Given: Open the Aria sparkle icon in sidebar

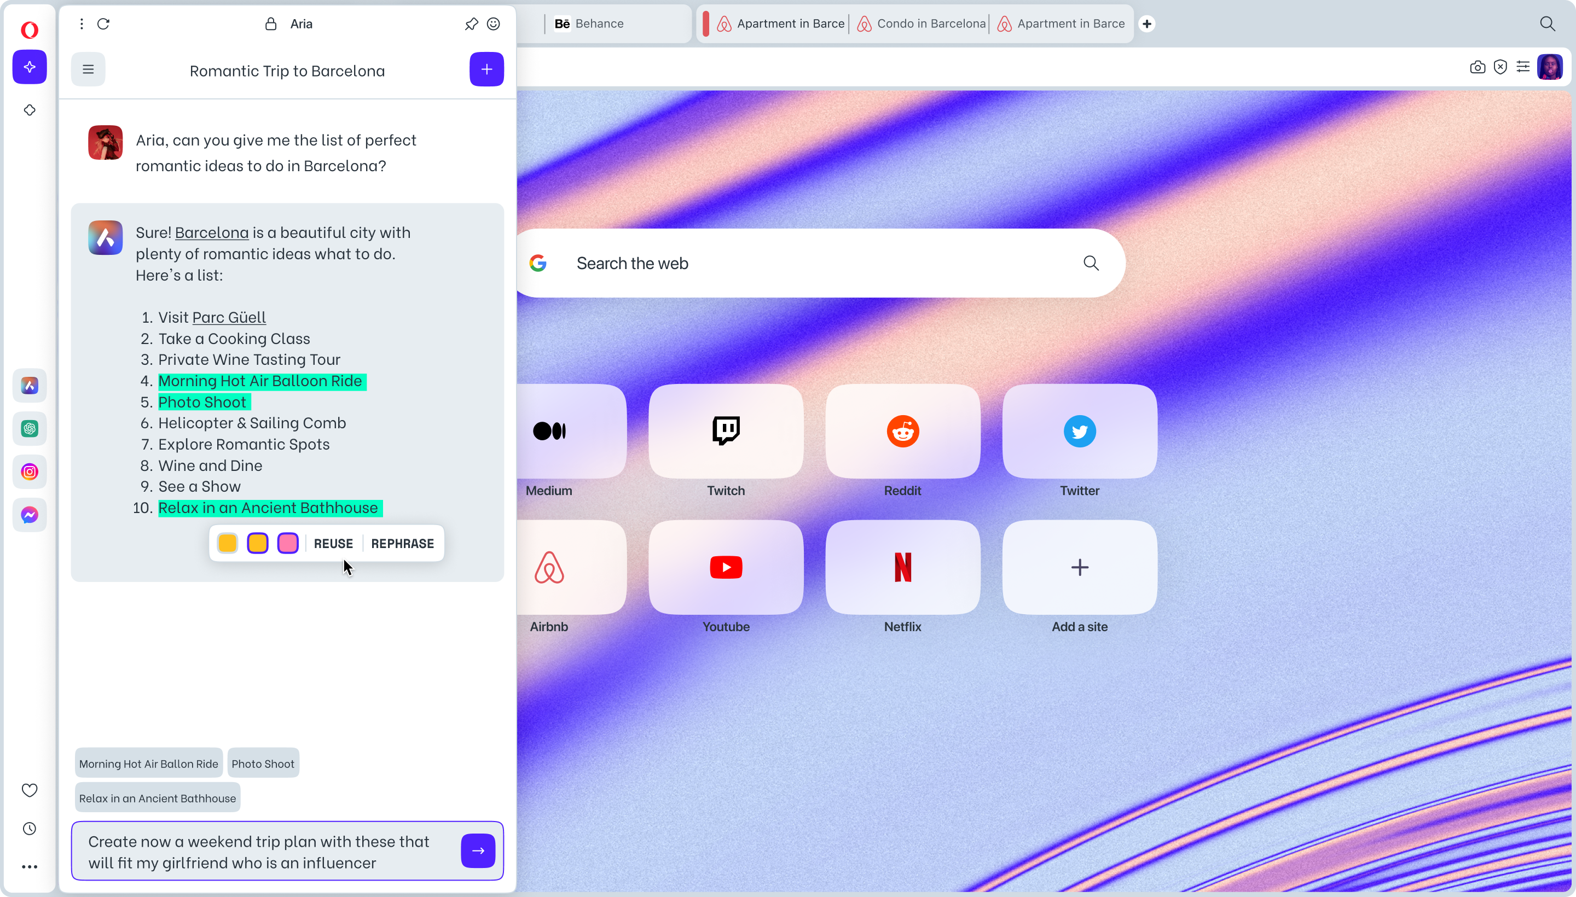Looking at the screenshot, I should (x=29, y=67).
